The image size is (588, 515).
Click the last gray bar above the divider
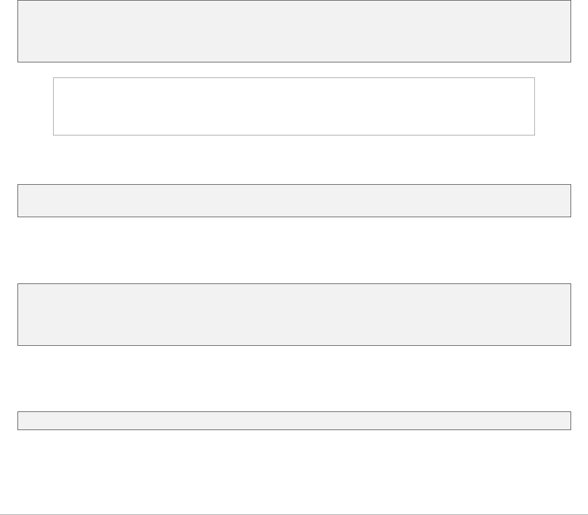click(294, 420)
